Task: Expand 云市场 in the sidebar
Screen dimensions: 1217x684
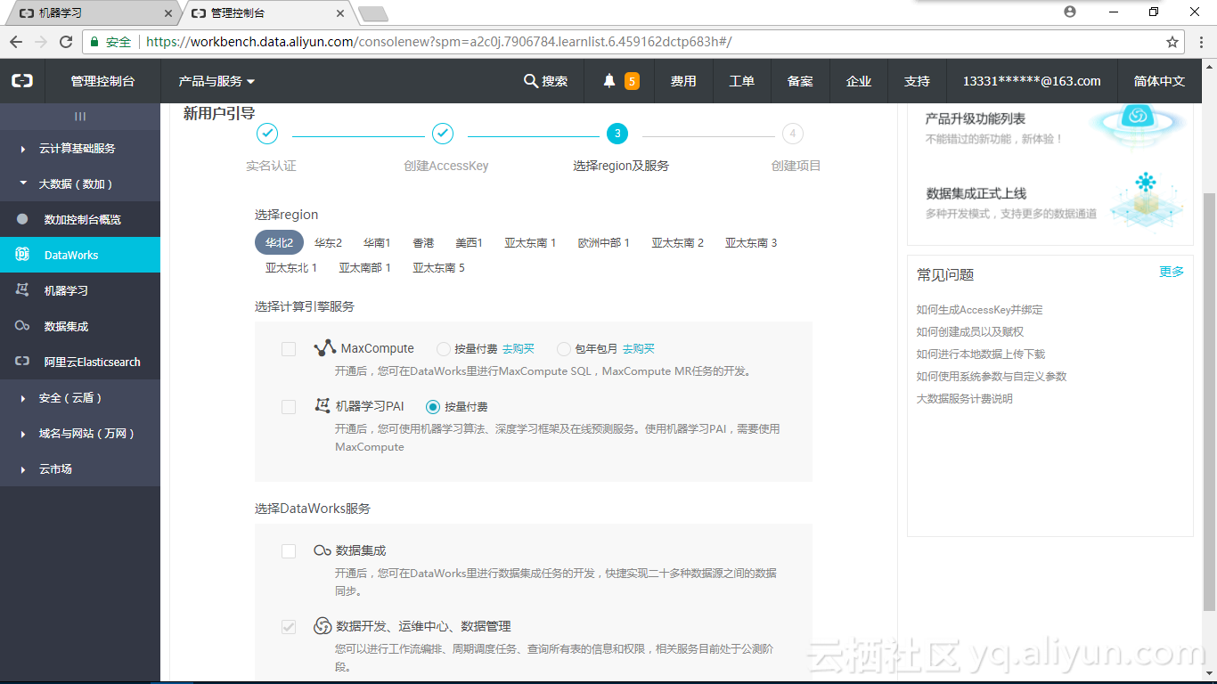Action: (80, 469)
